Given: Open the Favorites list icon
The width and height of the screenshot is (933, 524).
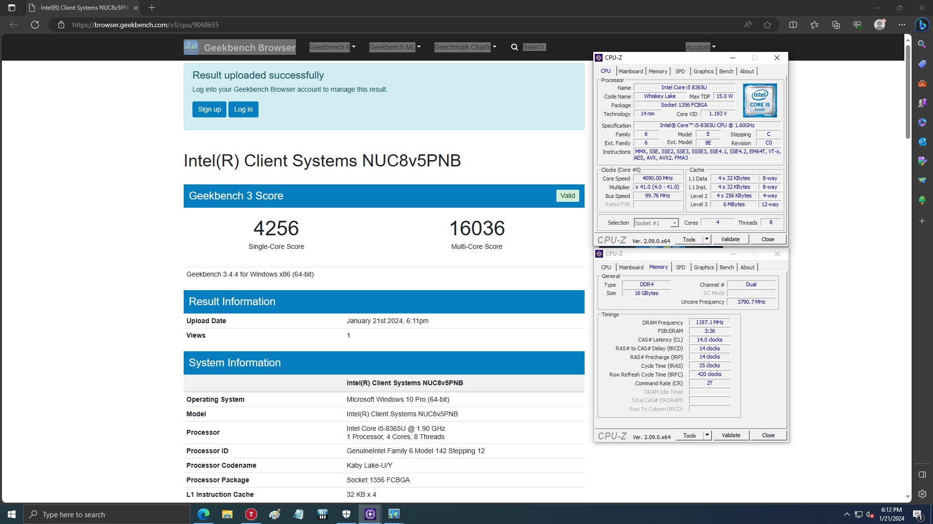Looking at the screenshot, I should (x=814, y=25).
